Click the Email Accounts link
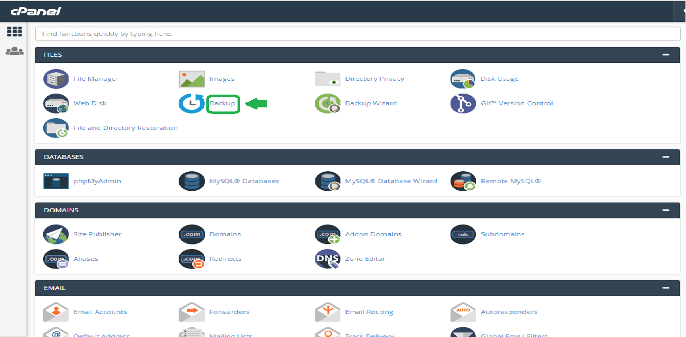This screenshot has width=686, height=337. click(x=100, y=312)
